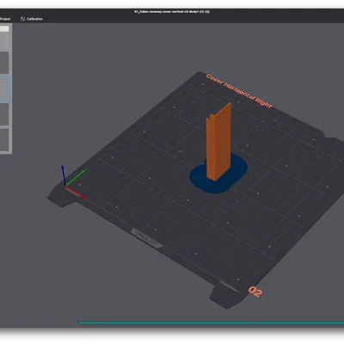Click the teal progress bar at bottom
The image size is (344, 344).
tap(212, 322)
